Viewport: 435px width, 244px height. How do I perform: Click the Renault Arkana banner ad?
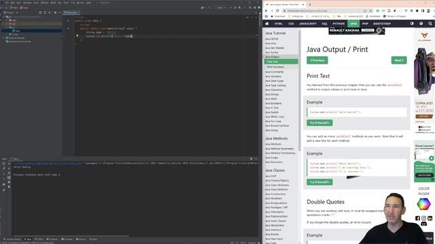pos(357,30)
